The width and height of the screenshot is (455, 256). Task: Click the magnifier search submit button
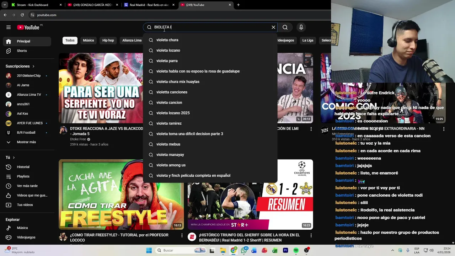[285, 27]
